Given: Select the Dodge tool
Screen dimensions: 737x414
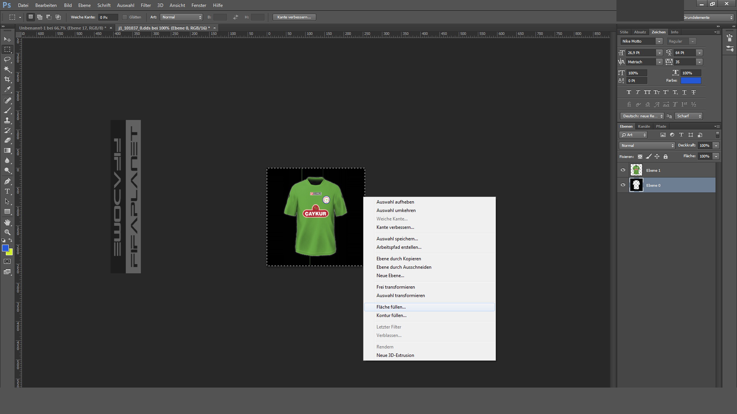Looking at the screenshot, I should (x=7, y=171).
